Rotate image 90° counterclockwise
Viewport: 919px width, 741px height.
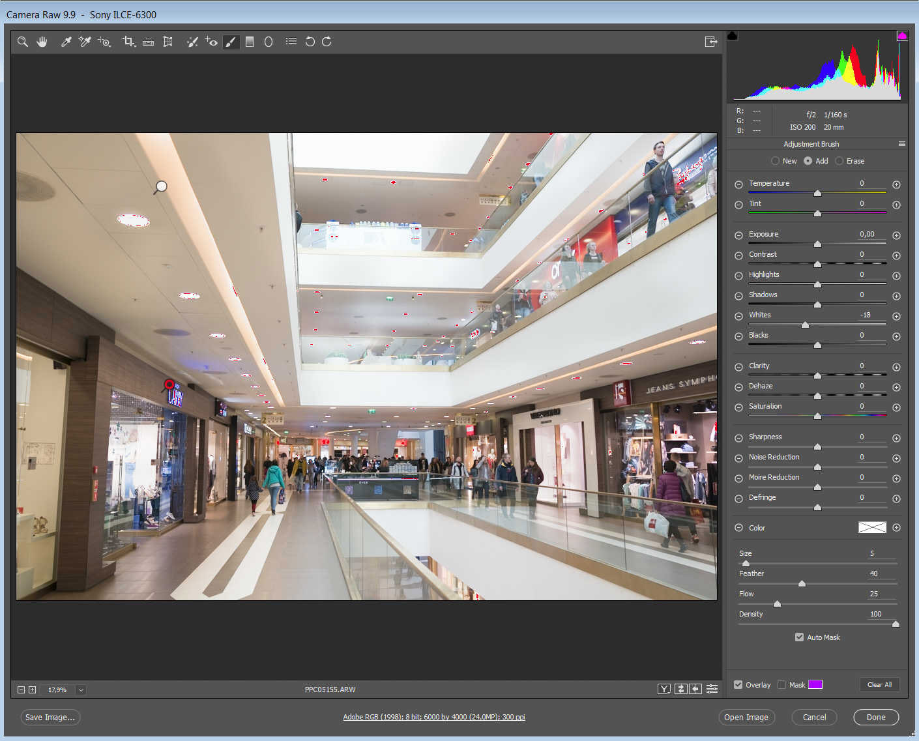310,42
